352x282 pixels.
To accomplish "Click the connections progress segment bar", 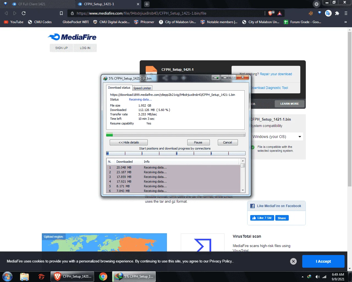I will click(x=176, y=153).
